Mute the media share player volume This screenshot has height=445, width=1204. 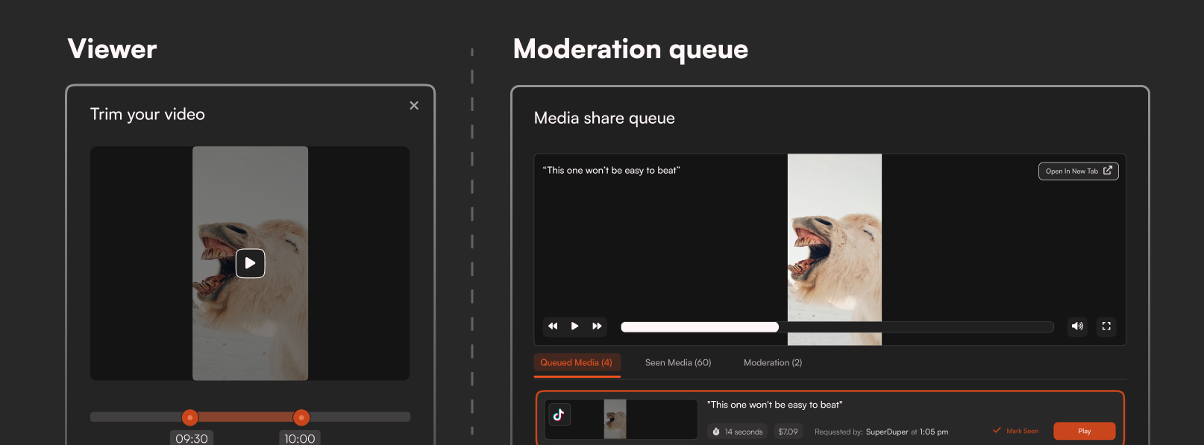(1077, 326)
